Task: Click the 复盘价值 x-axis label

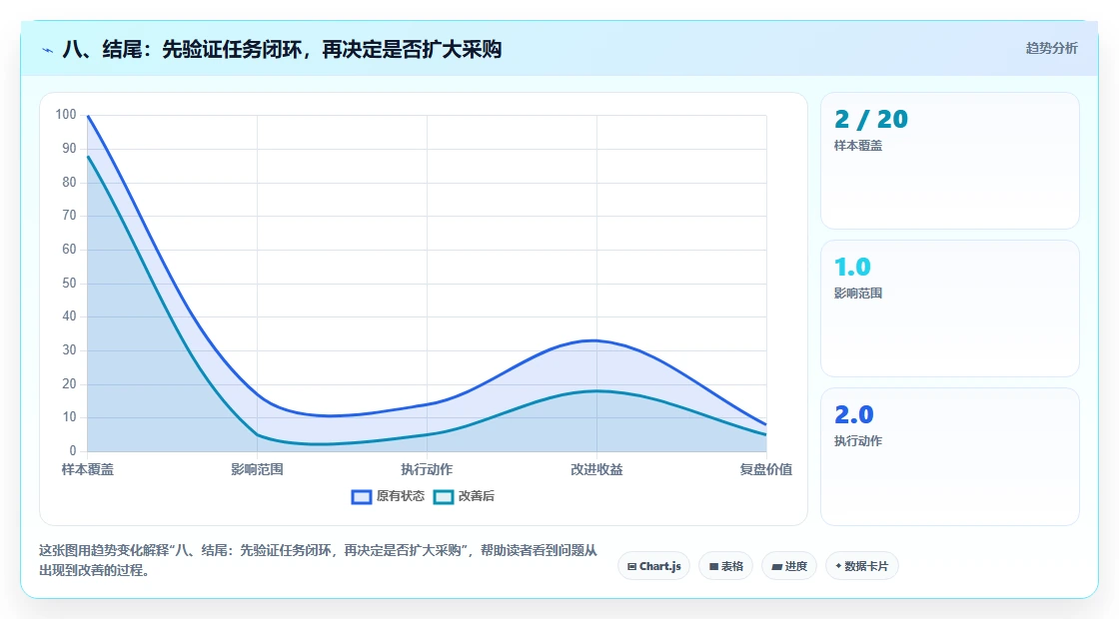Action: [765, 469]
